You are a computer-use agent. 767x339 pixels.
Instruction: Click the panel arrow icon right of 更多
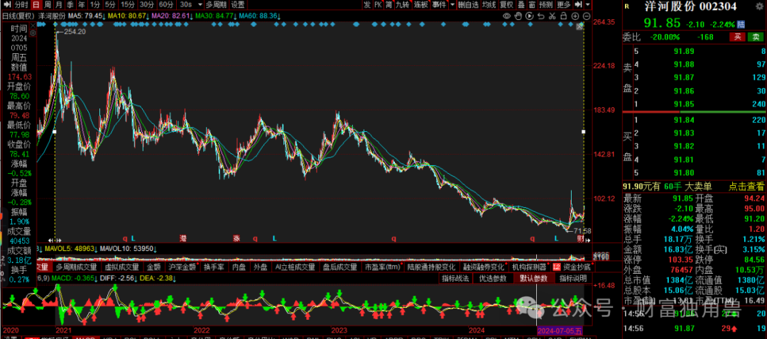click(x=579, y=4)
